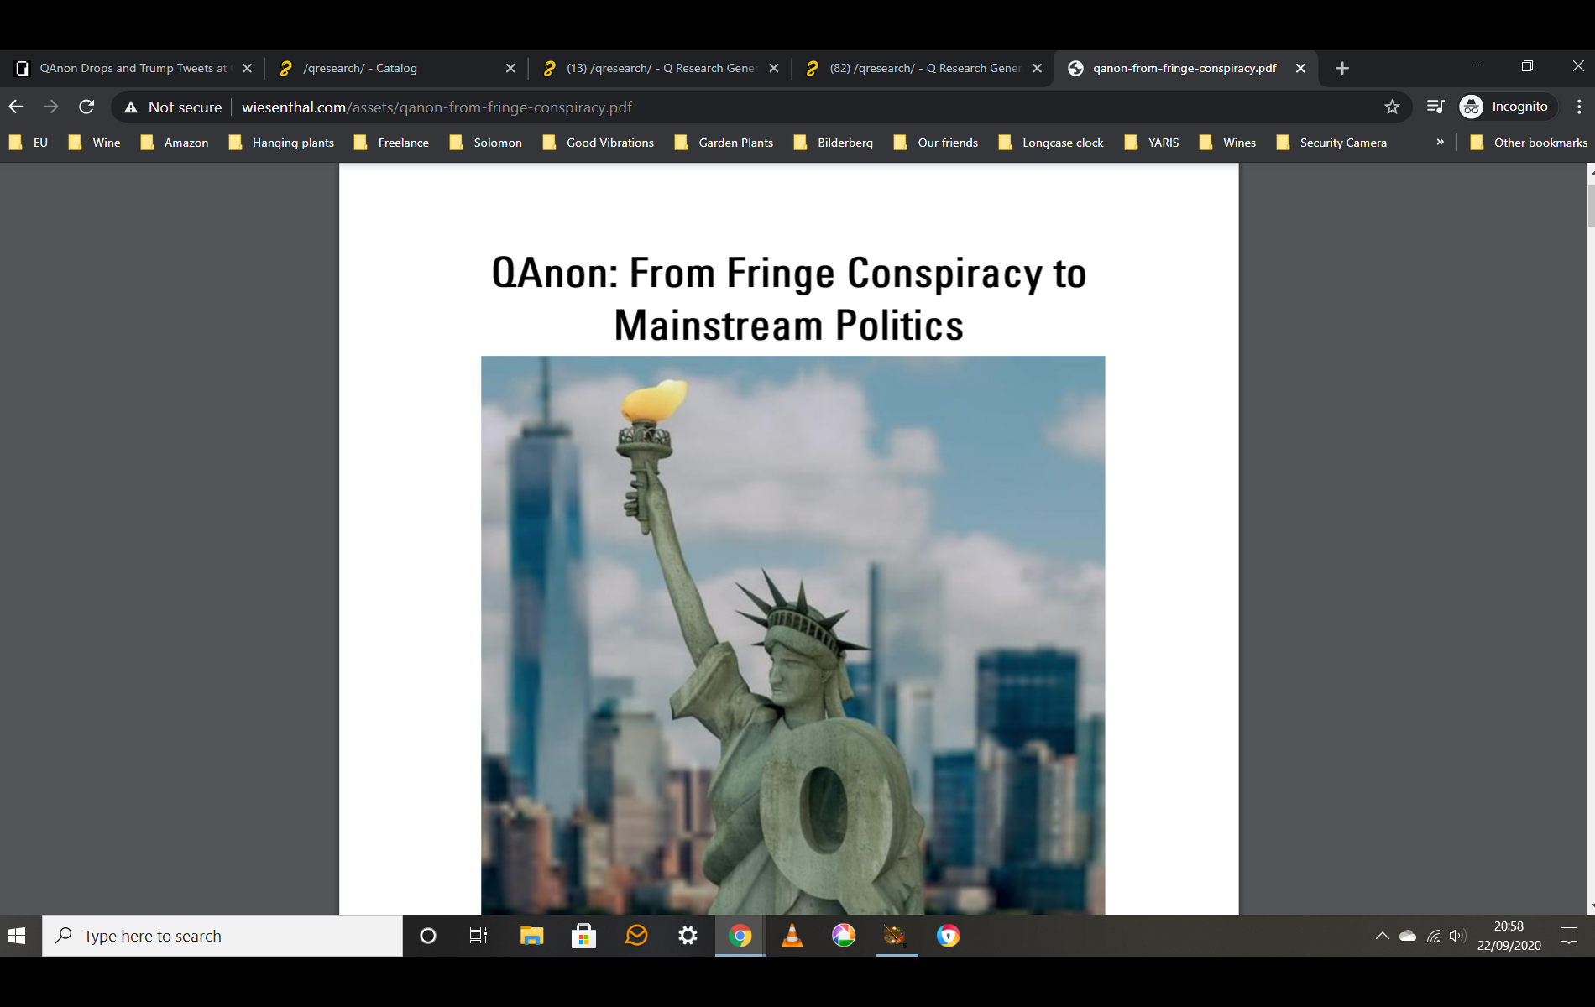
Task: Open the clock showing 20:58
Action: pyautogui.click(x=1509, y=936)
